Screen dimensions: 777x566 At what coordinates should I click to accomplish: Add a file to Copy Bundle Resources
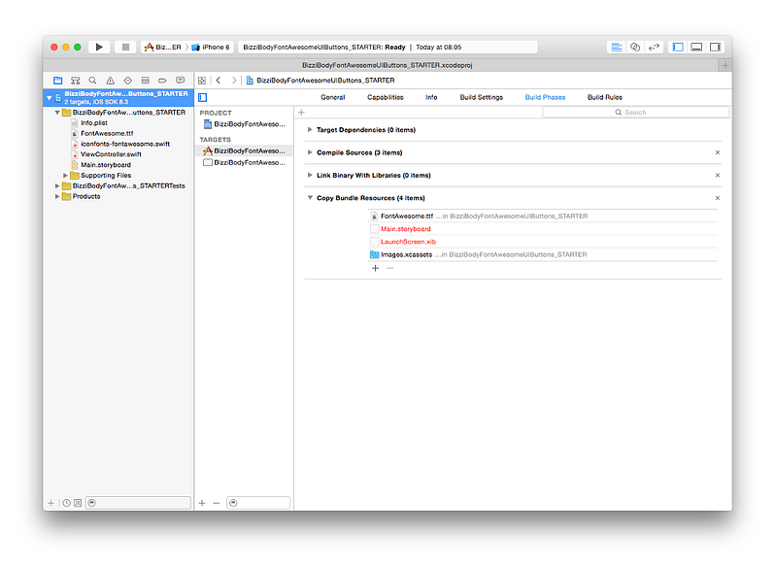click(375, 268)
